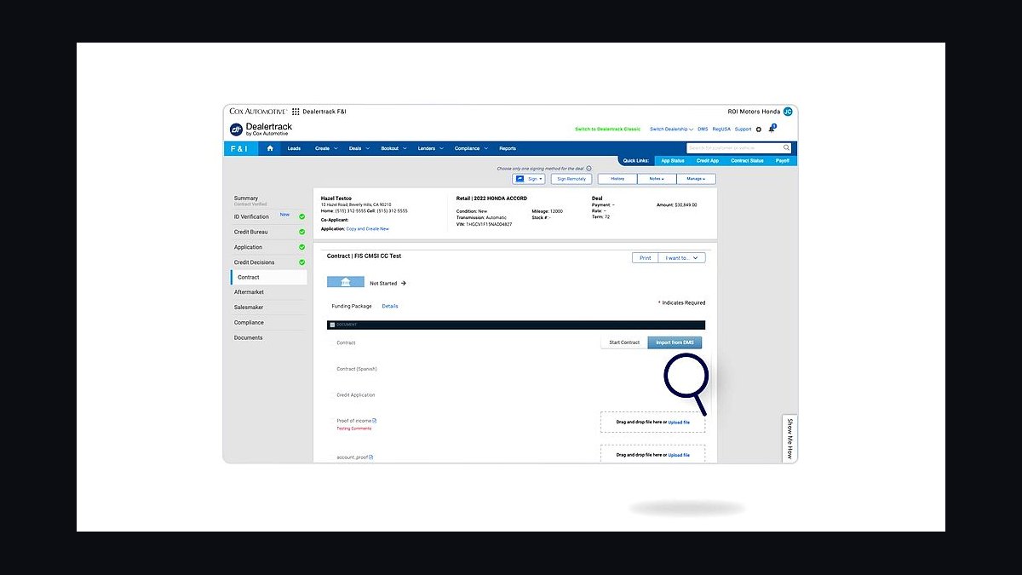
Task: Click the History button
Action: point(617,179)
